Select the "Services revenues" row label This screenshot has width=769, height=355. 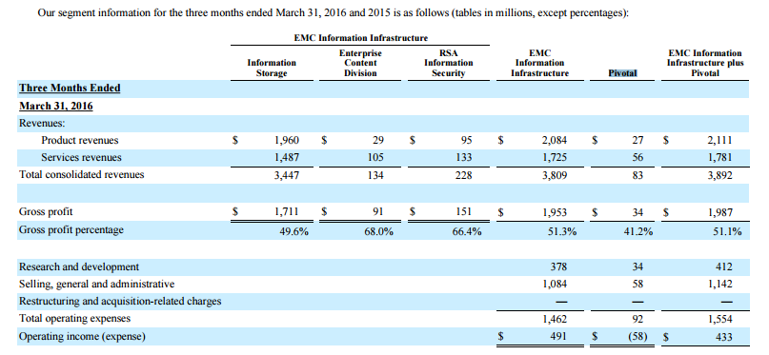pos(81,158)
